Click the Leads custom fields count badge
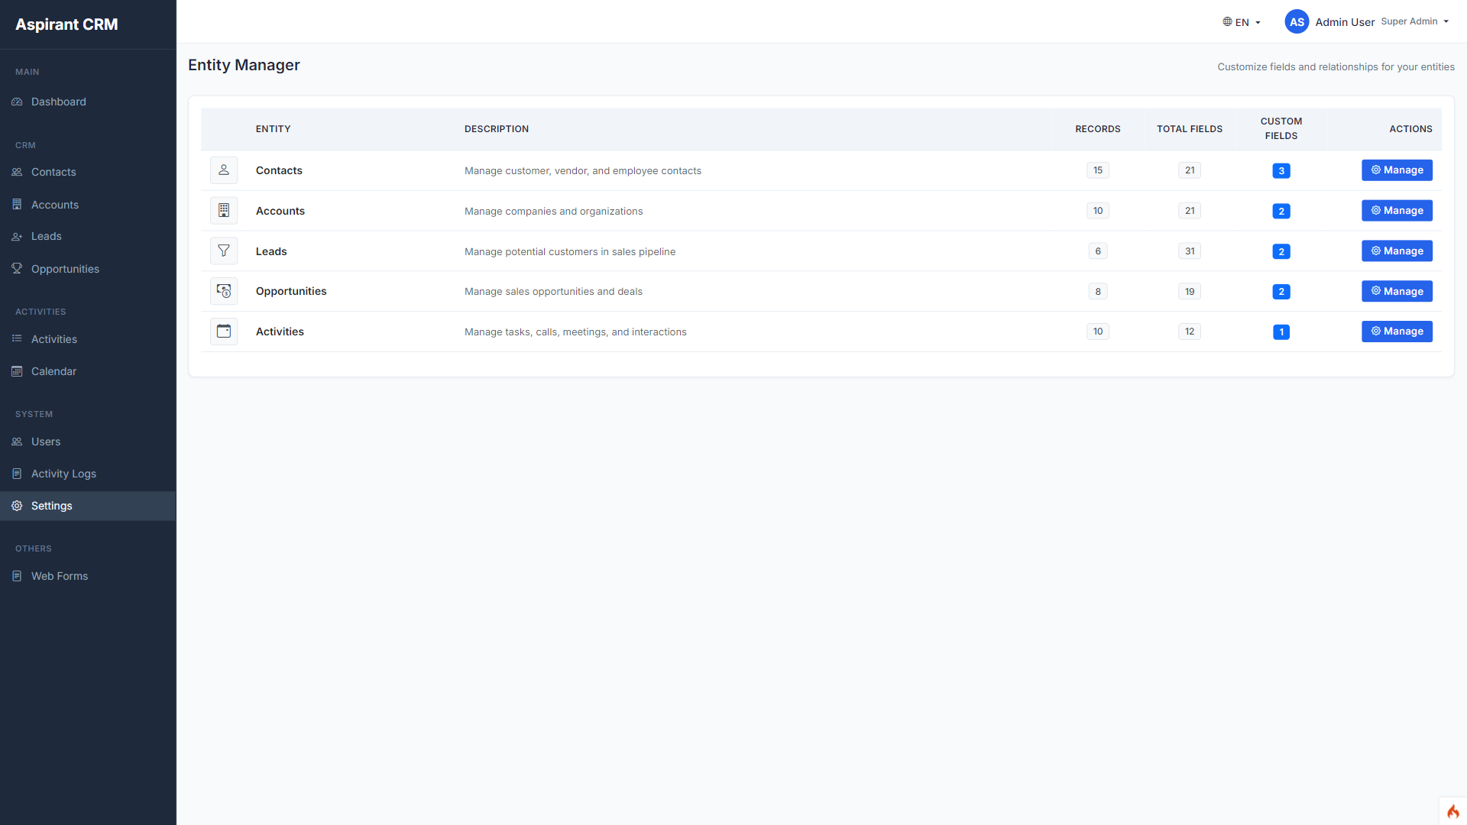This screenshot has width=1467, height=825. (1281, 251)
